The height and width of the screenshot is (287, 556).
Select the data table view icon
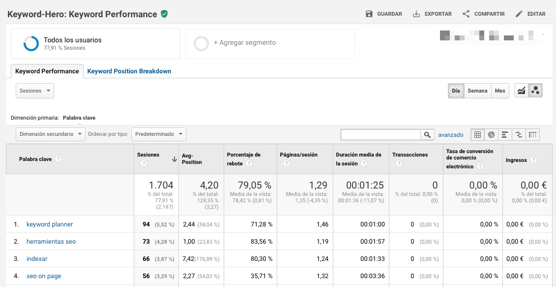[x=477, y=134]
